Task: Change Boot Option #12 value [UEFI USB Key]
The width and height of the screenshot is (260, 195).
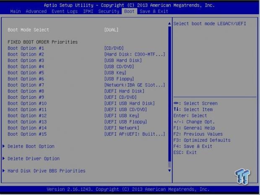Action: pyautogui.click(x=122, y=115)
